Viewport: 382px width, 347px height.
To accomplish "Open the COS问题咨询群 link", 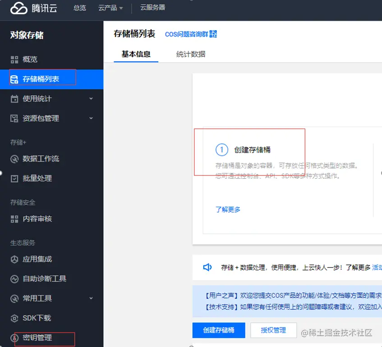I will [187, 34].
